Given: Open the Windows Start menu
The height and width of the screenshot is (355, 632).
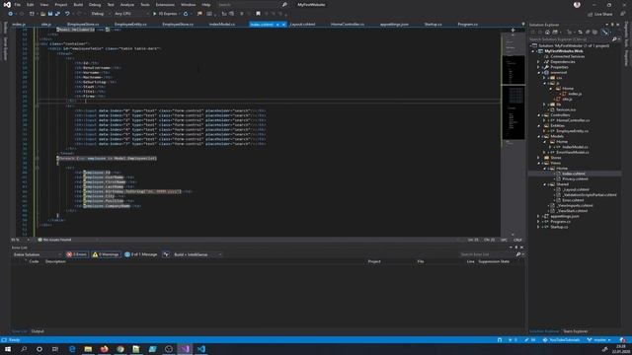Looking at the screenshot, I should pos(8,349).
